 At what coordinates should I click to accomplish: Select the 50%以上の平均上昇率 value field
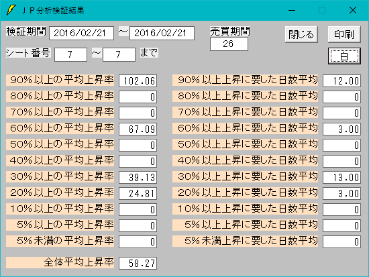[x=138, y=146]
